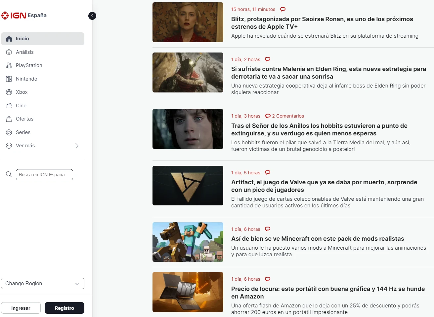
Task: Click the Cine ticket icon
Action: pos(9,106)
